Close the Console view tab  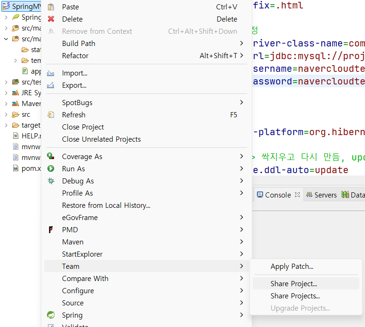click(x=297, y=195)
